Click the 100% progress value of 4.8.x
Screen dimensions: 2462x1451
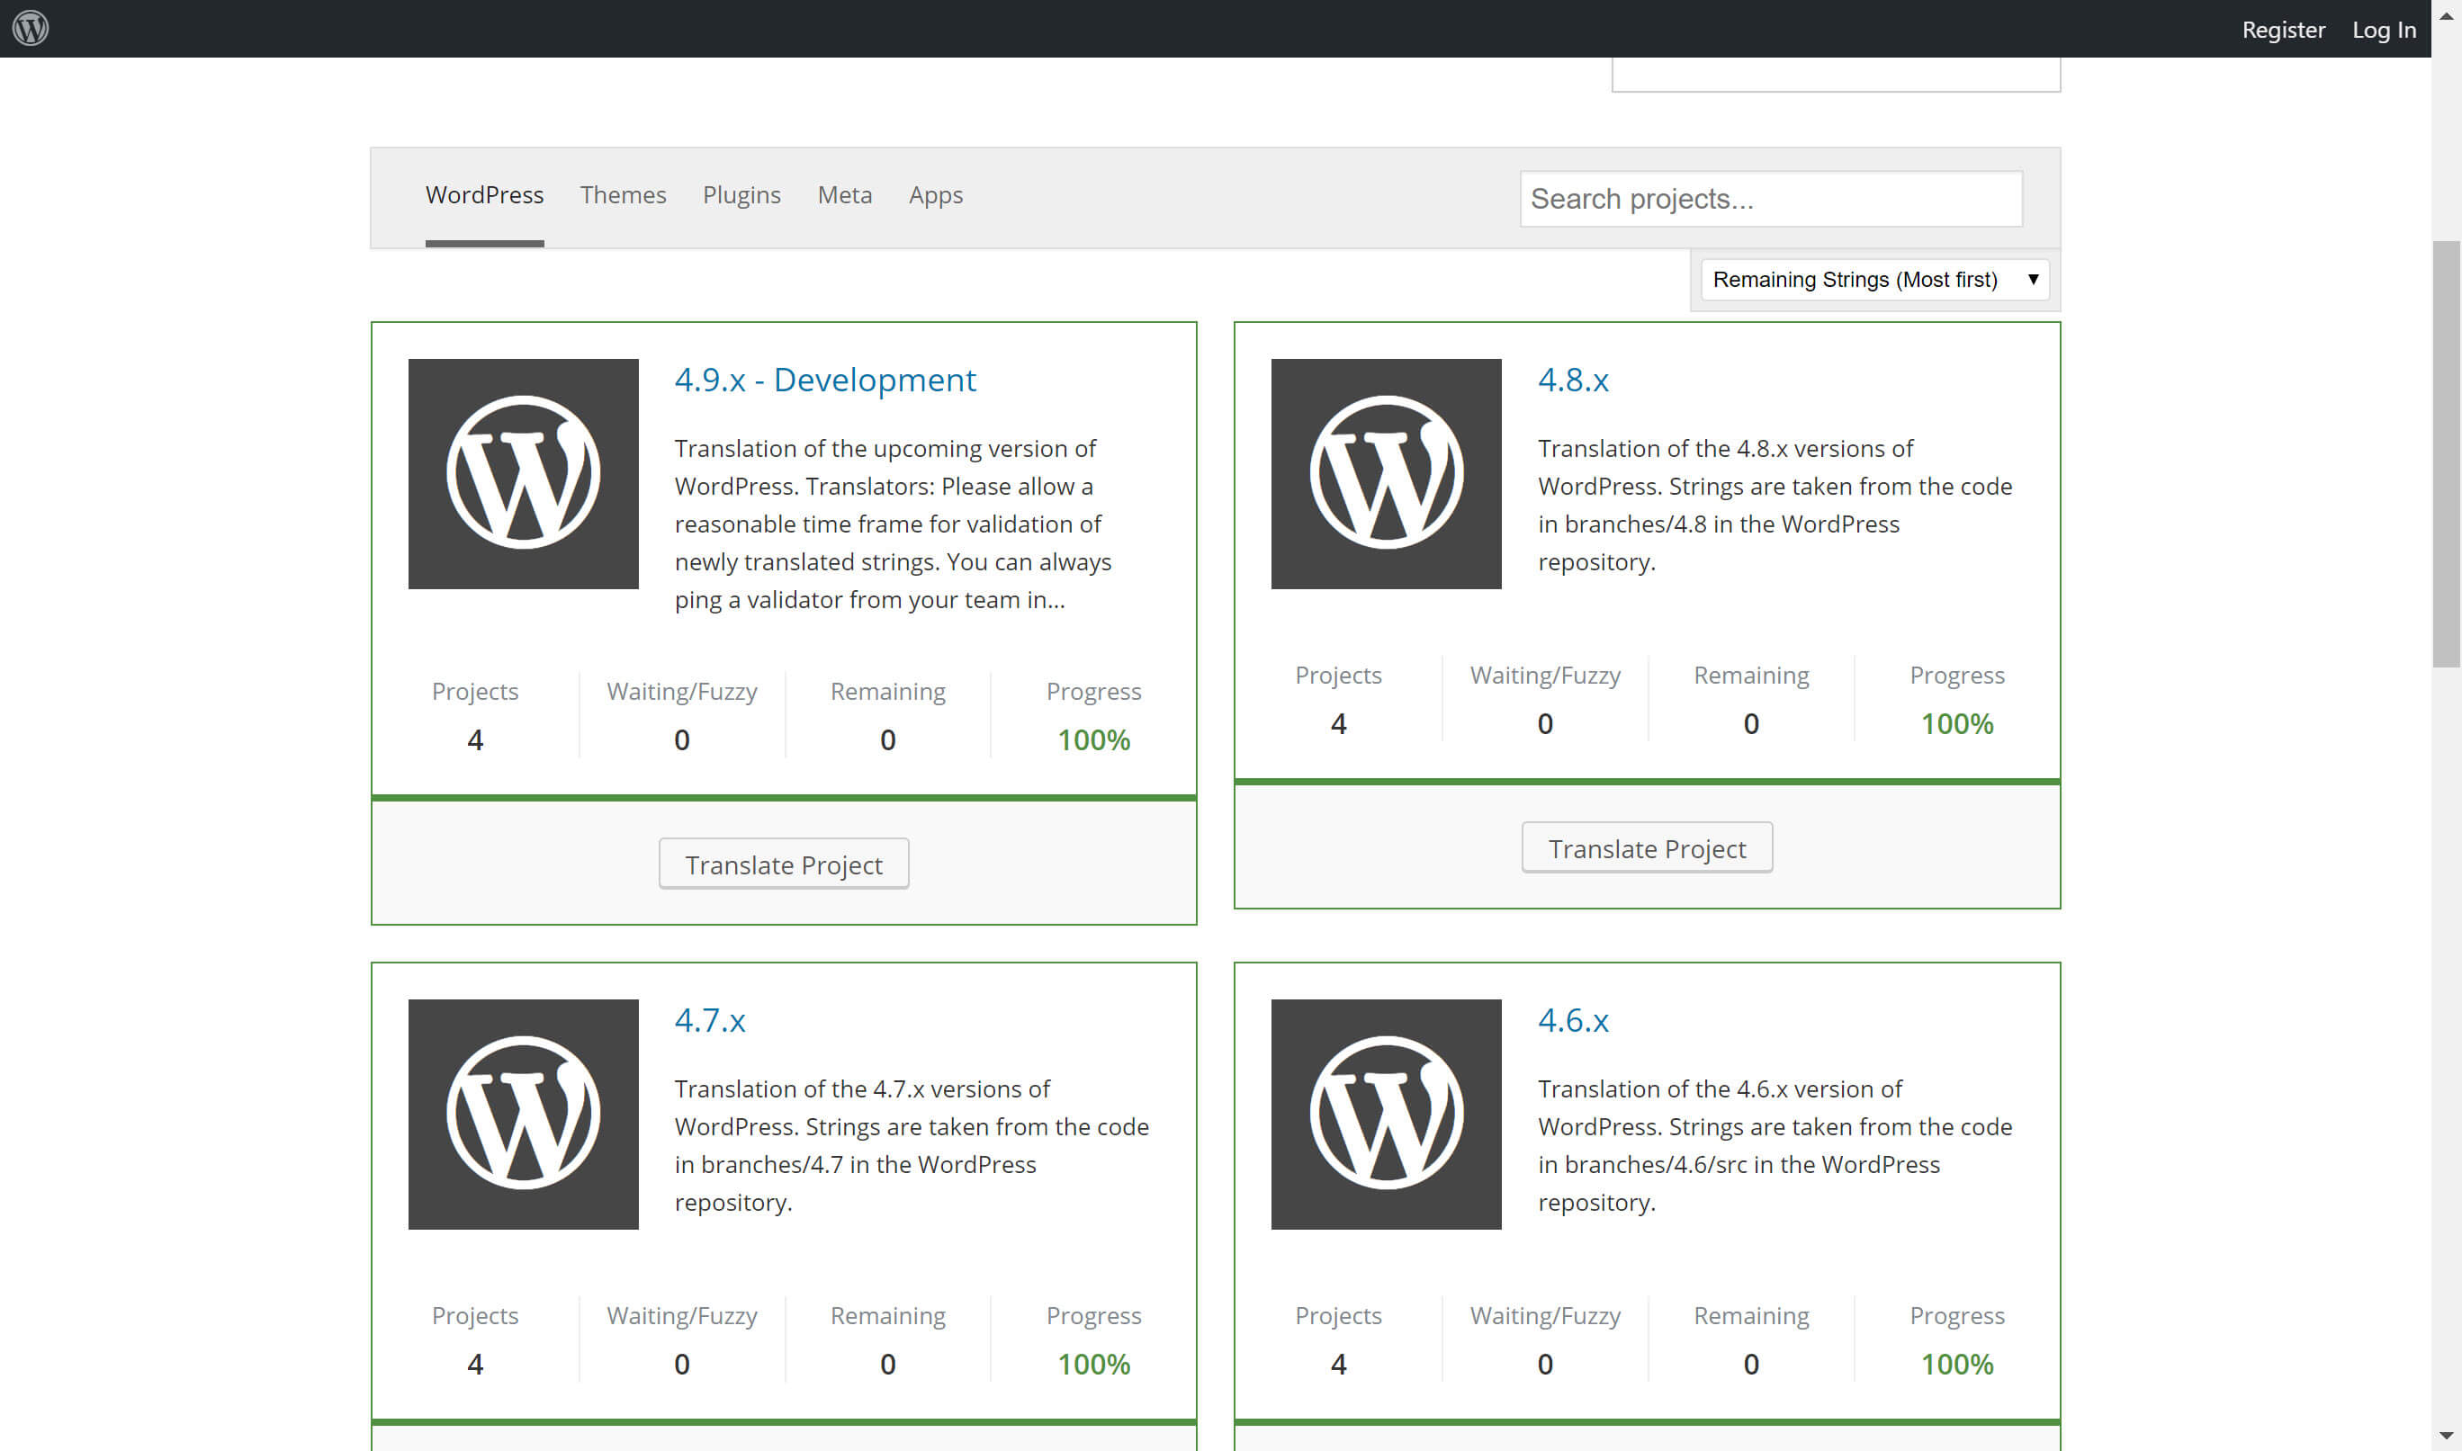(x=1956, y=723)
